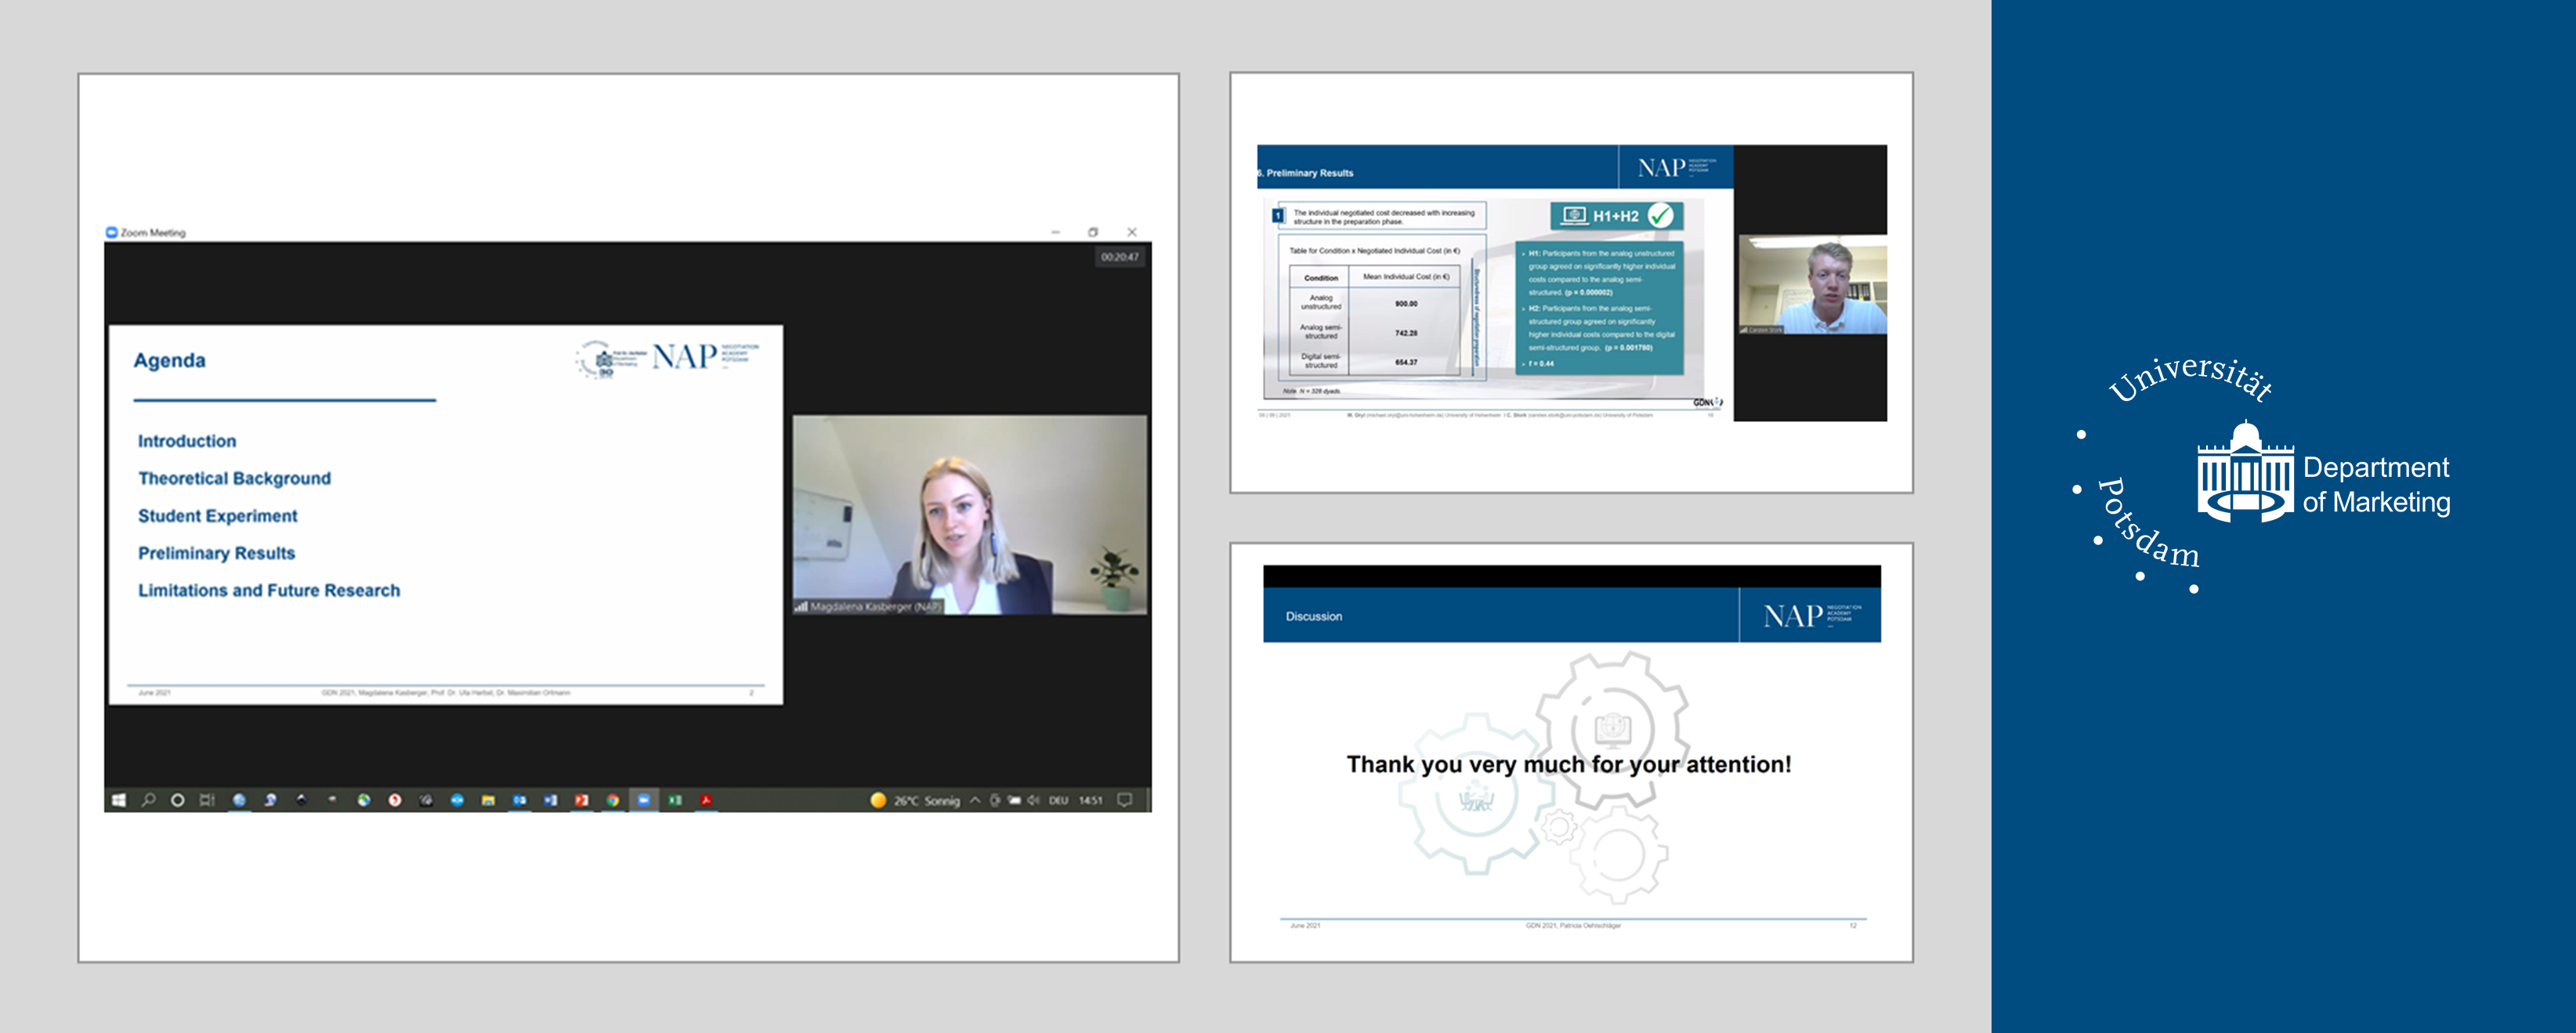Open Cortana circle icon in taskbar
Screen dimensions: 2576x1033
click(x=178, y=800)
